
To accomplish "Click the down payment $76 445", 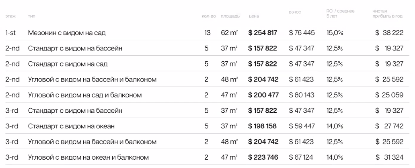I will click(302, 33).
